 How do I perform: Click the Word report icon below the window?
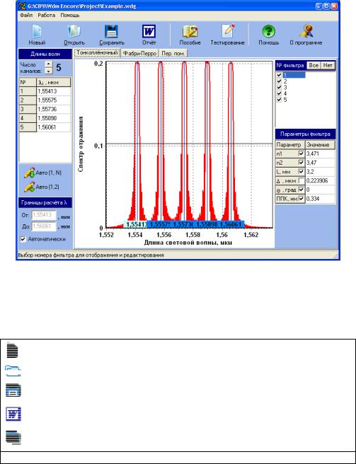tap(13, 414)
